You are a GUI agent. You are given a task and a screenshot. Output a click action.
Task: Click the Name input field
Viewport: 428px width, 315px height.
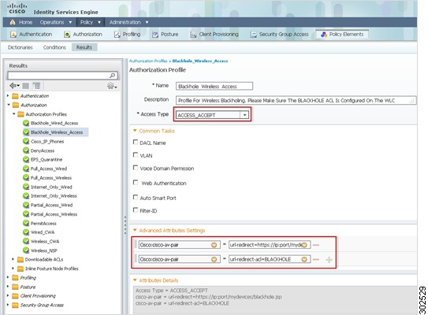(x=214, y=86)
